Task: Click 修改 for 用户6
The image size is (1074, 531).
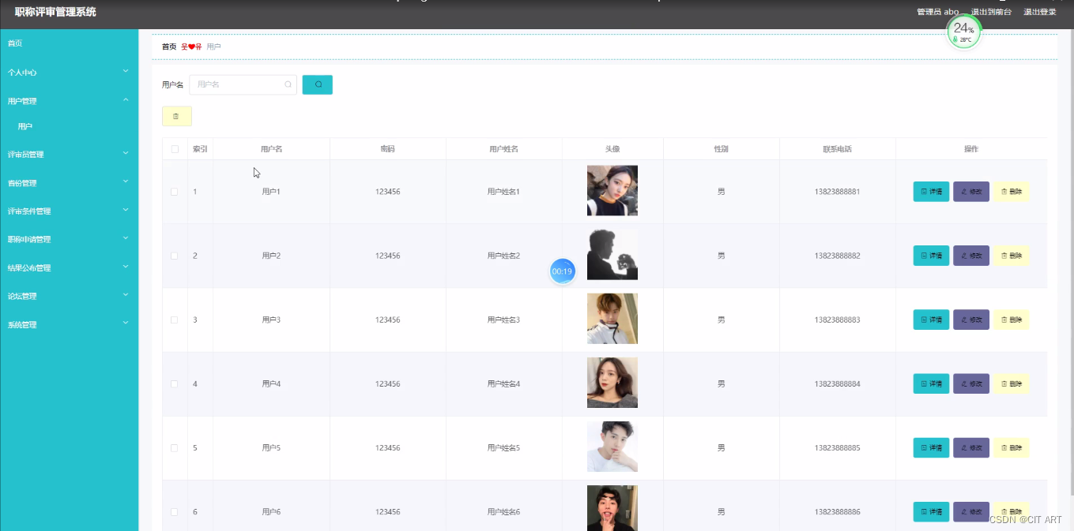Action: 971,512
